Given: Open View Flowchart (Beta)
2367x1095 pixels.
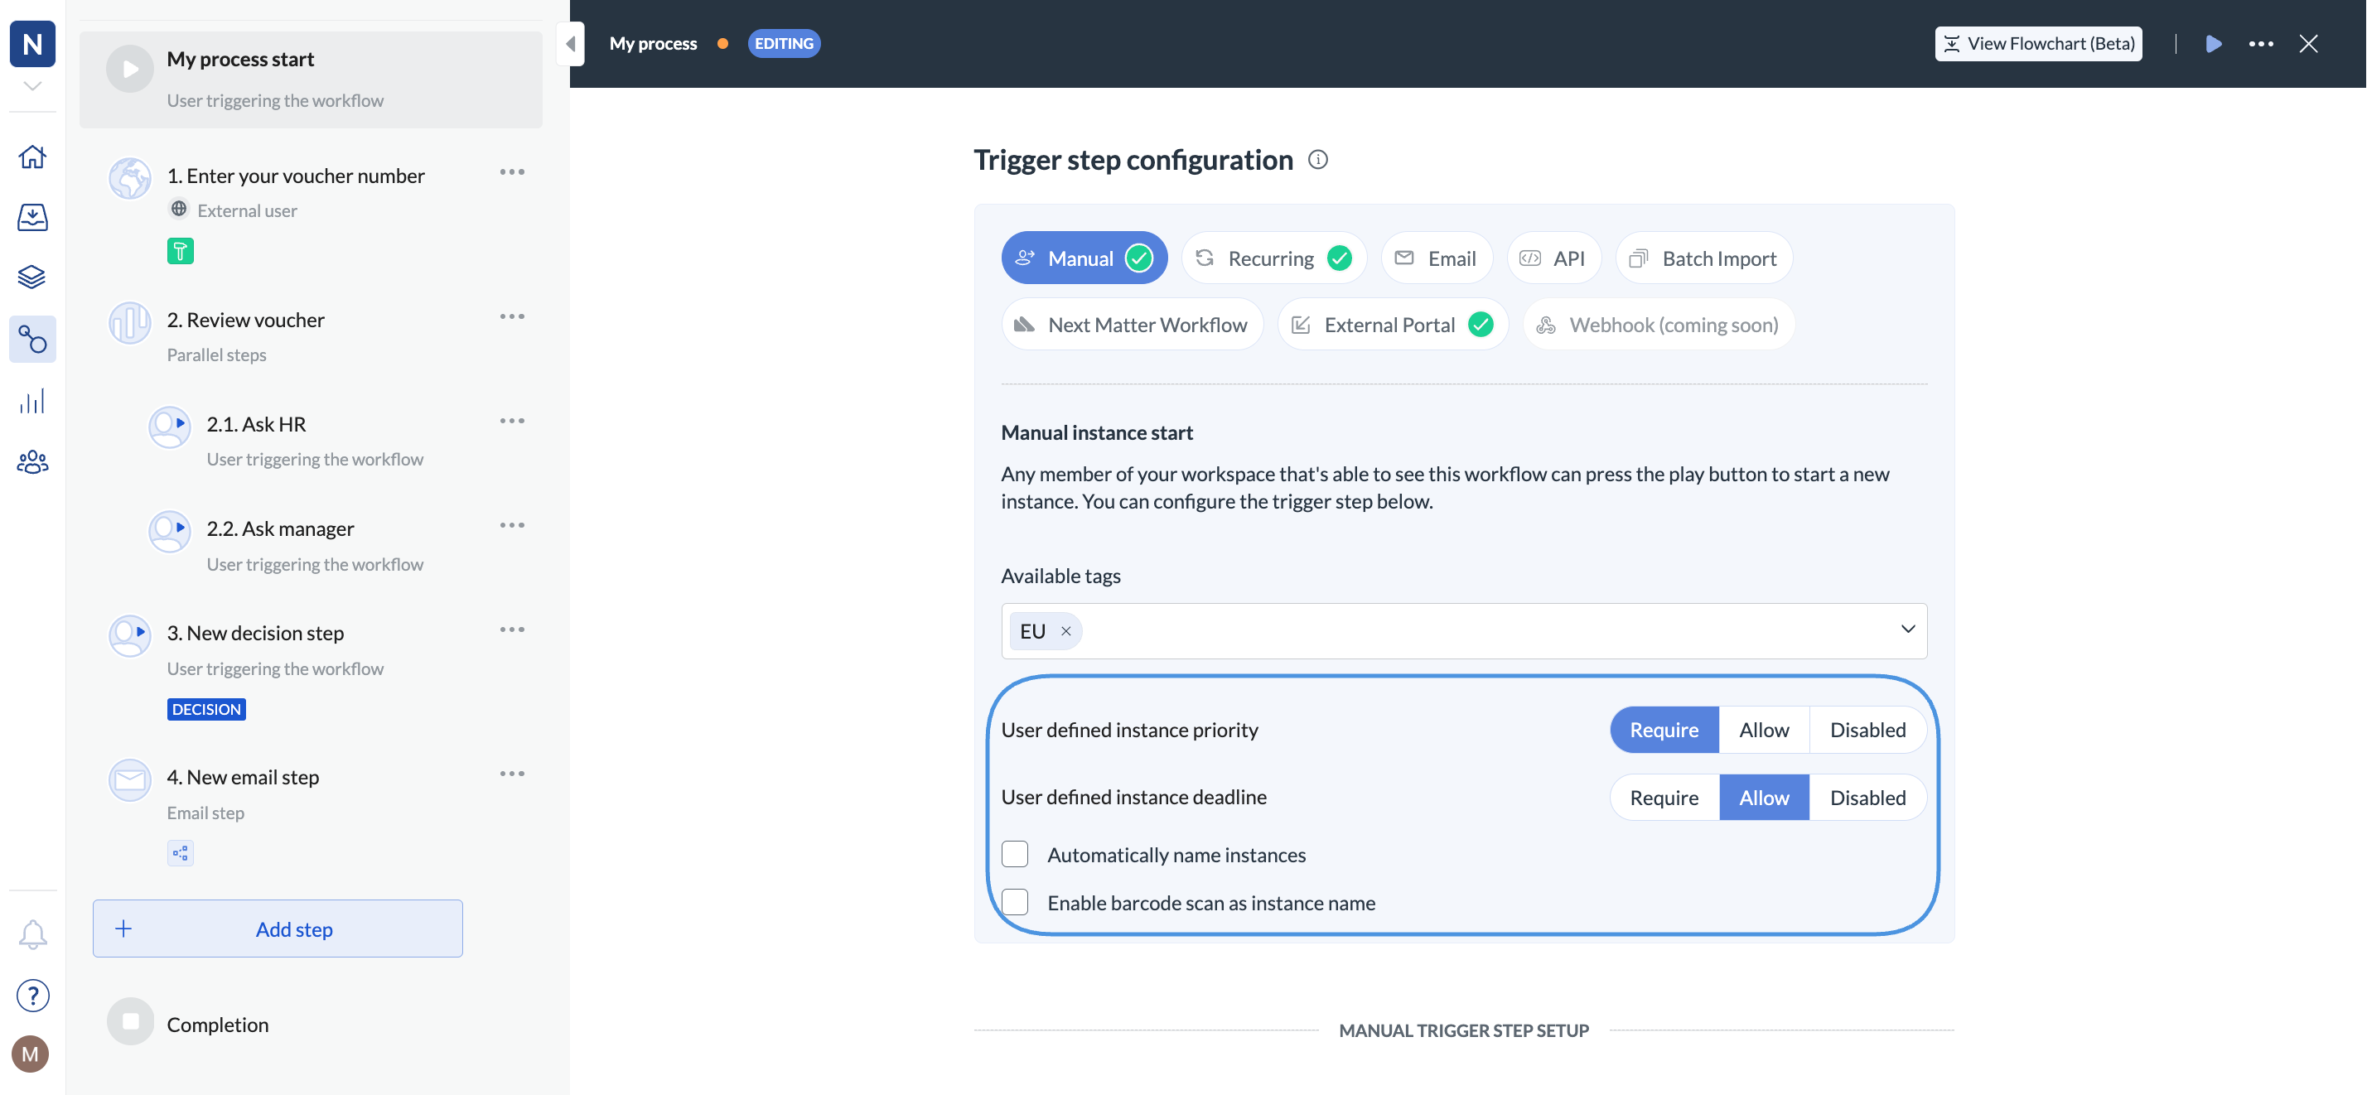Looking at the screenshot, I should tap(2037, 43).
